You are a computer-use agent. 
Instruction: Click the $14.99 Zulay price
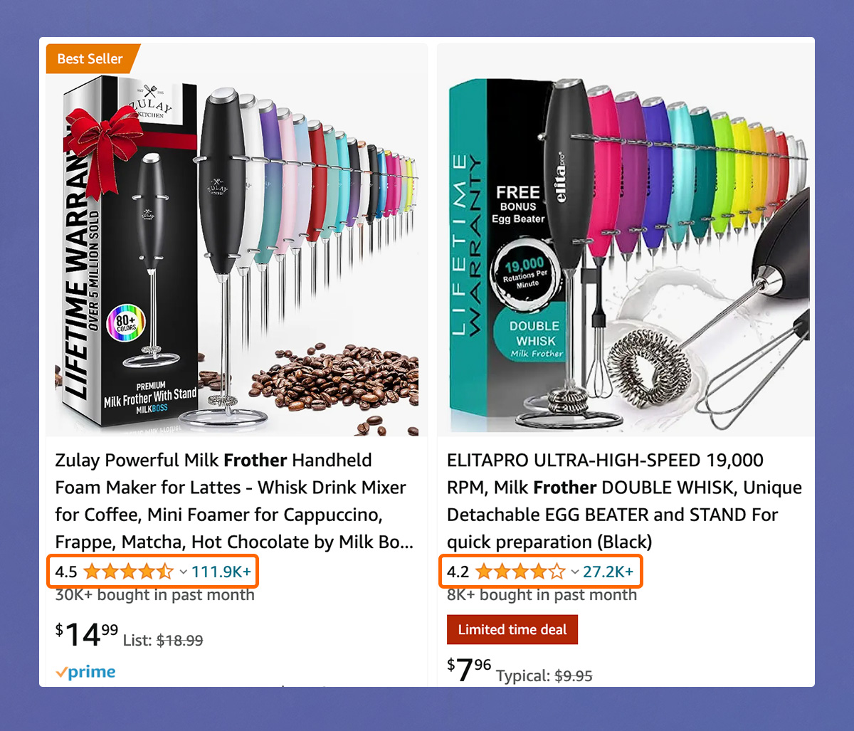(x=87, y=634)
